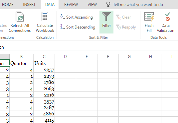
Task: Select the Units header cell
Action: pos(44,63)
